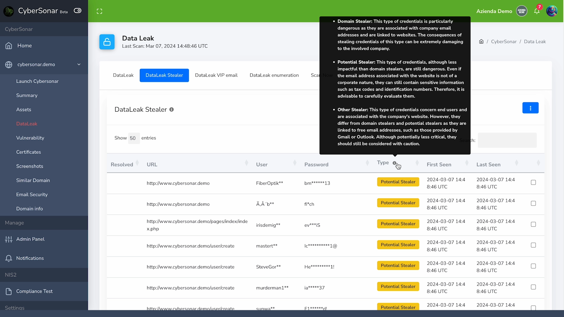Open Screenshots section
The image size is (564, 317).
pyautogui.click(x=30, y=166)
